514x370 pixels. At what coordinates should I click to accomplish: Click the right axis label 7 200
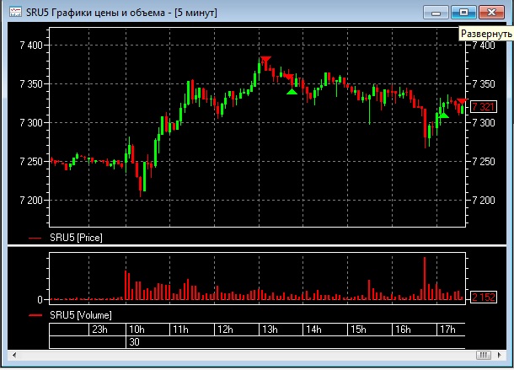pos(484,200)
